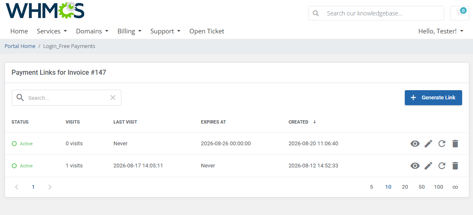Expand the Services dropdown menu
This screenshot has height=215, width=473.
(52, 31)
